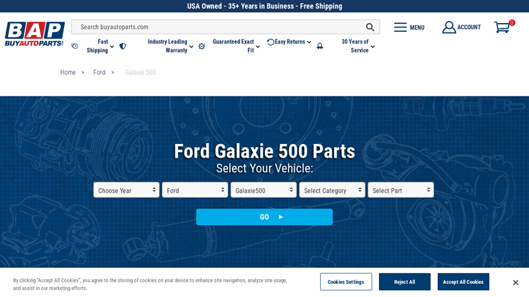Click the Ford Galaxie 500 Parts heading

click(264, 151)
